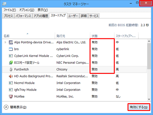Collapse to simple view with 簡易表示

point(15,107)
